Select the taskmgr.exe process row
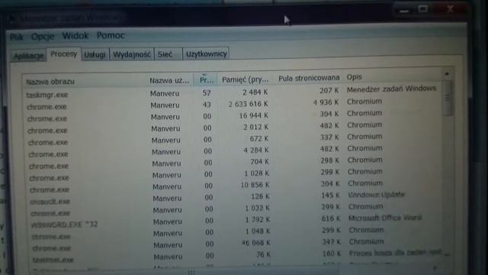Viewport: 488px width, 275px height. coord(232,92)
